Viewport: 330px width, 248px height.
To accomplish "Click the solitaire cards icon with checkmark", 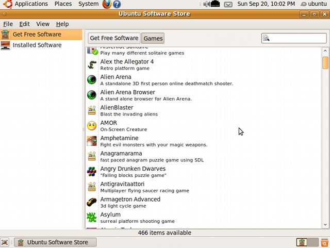I will (93, 51).
